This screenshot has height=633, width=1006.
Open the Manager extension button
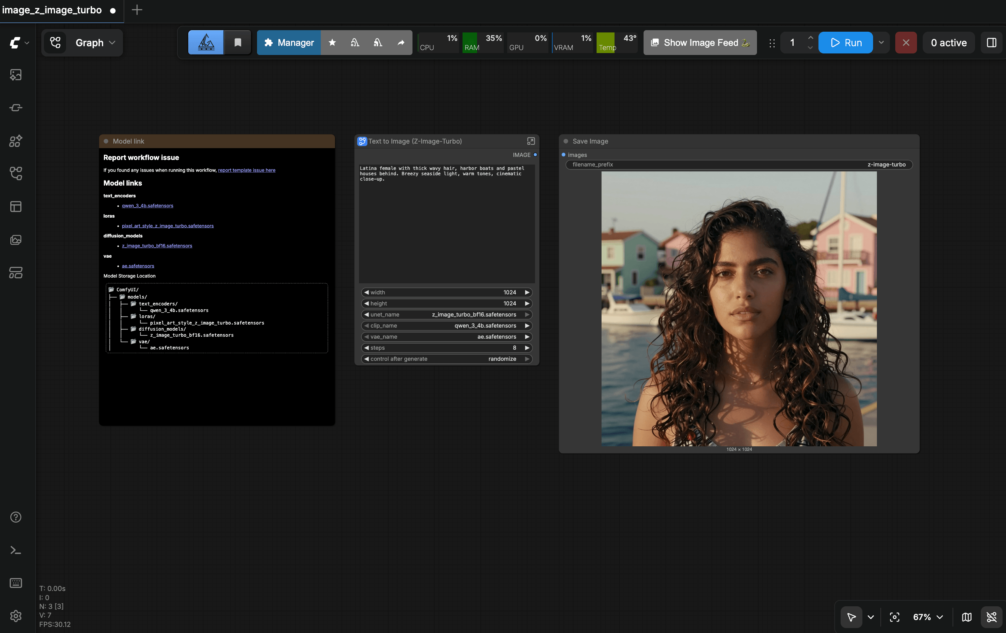(289, 43)
